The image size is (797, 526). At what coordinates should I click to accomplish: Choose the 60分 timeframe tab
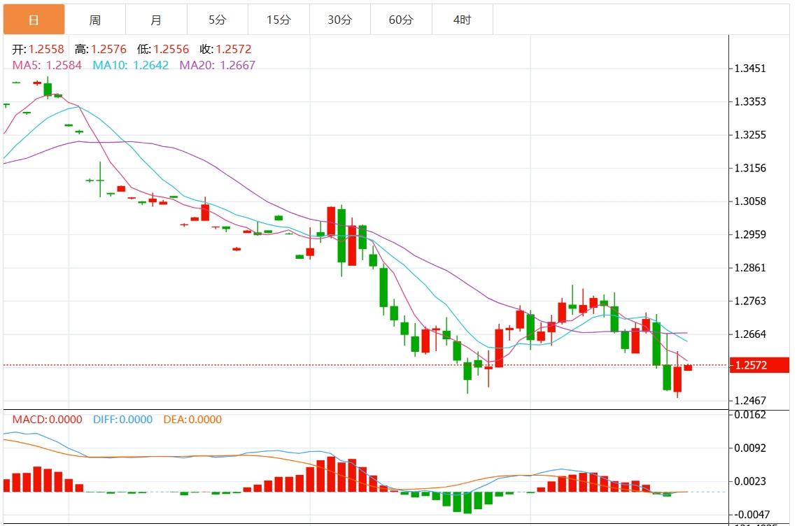click(x=401, y=20)
